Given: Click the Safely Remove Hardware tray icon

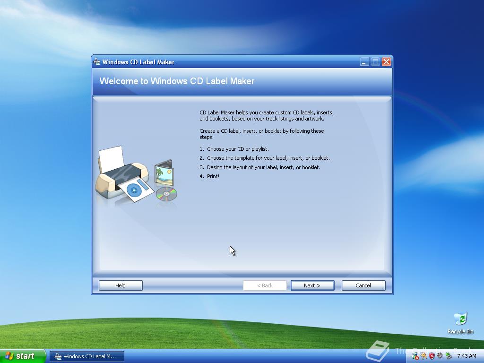Looking at the screenshot, I should 449,356.
